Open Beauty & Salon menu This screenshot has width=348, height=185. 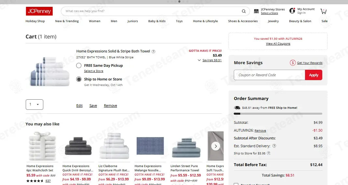pos(300,21)
